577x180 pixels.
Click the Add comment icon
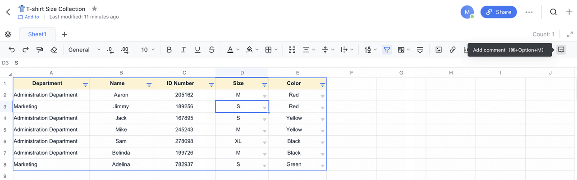(561, 50)
